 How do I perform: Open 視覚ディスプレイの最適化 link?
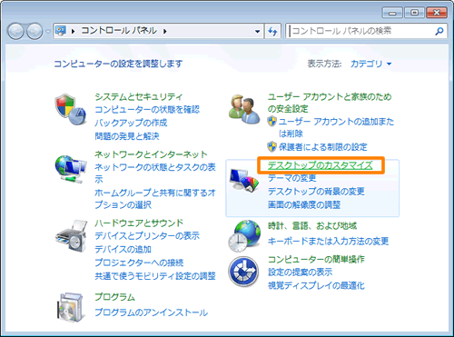316,285
